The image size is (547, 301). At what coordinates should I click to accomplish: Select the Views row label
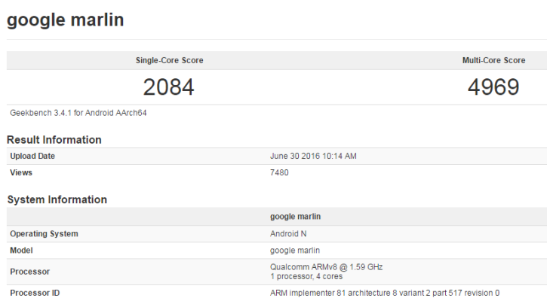click(21, 172)
